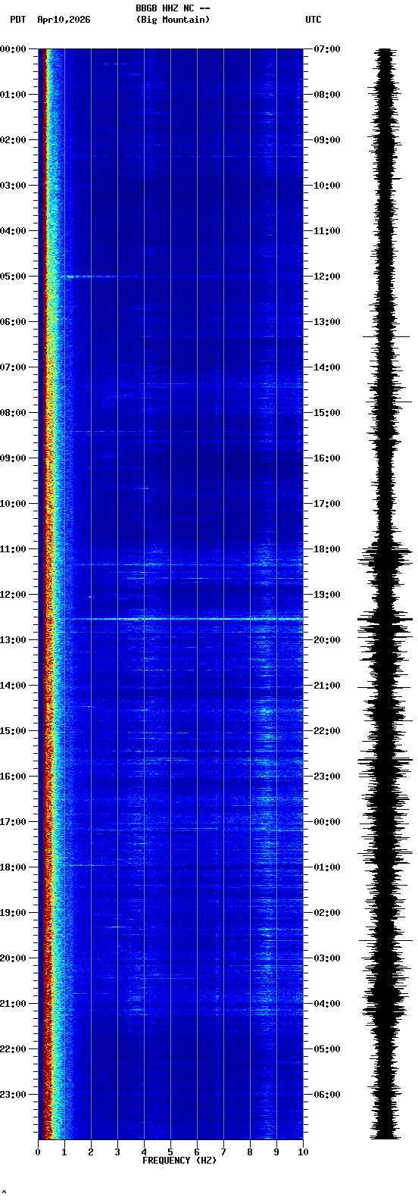Click the '06:00' PDT time label

[x=14, y=322]
